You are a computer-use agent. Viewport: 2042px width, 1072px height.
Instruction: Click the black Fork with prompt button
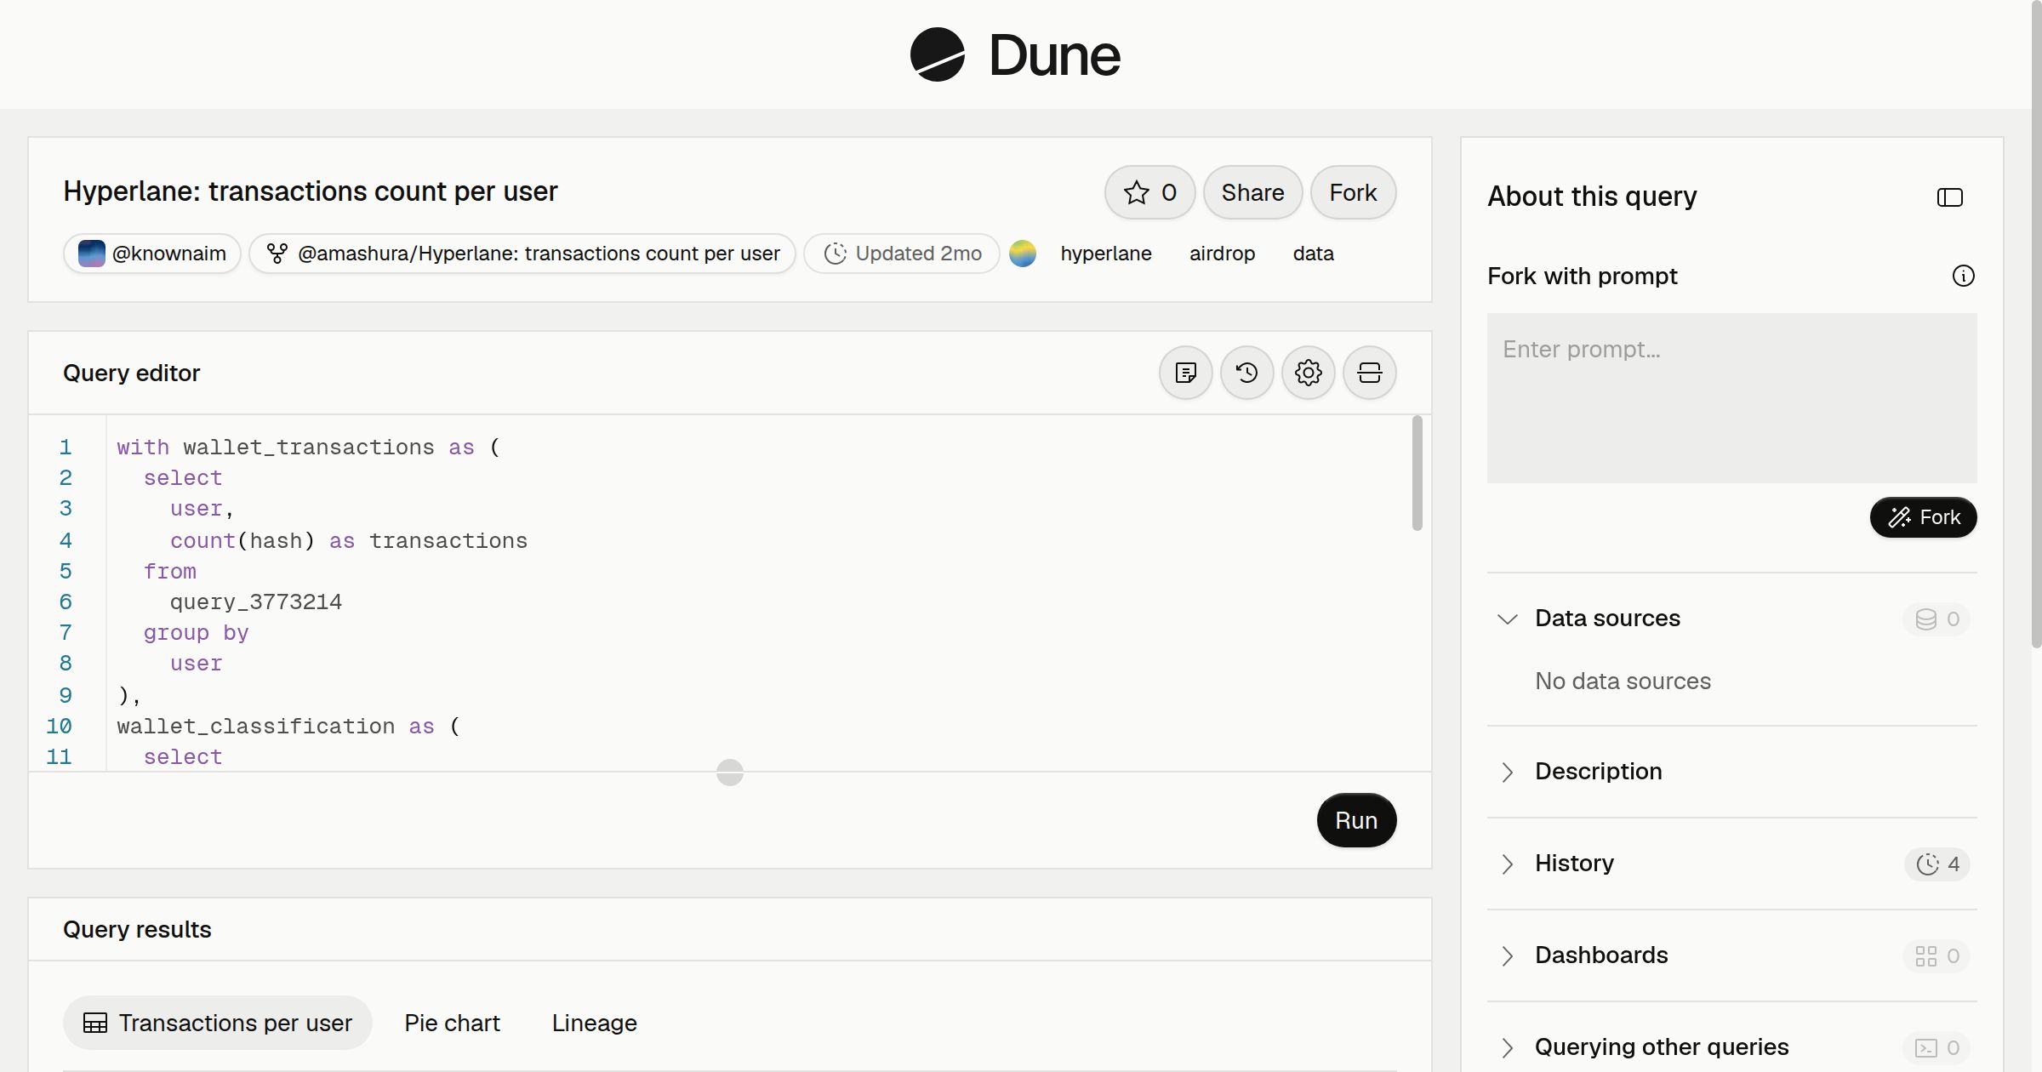(1923, 517)
